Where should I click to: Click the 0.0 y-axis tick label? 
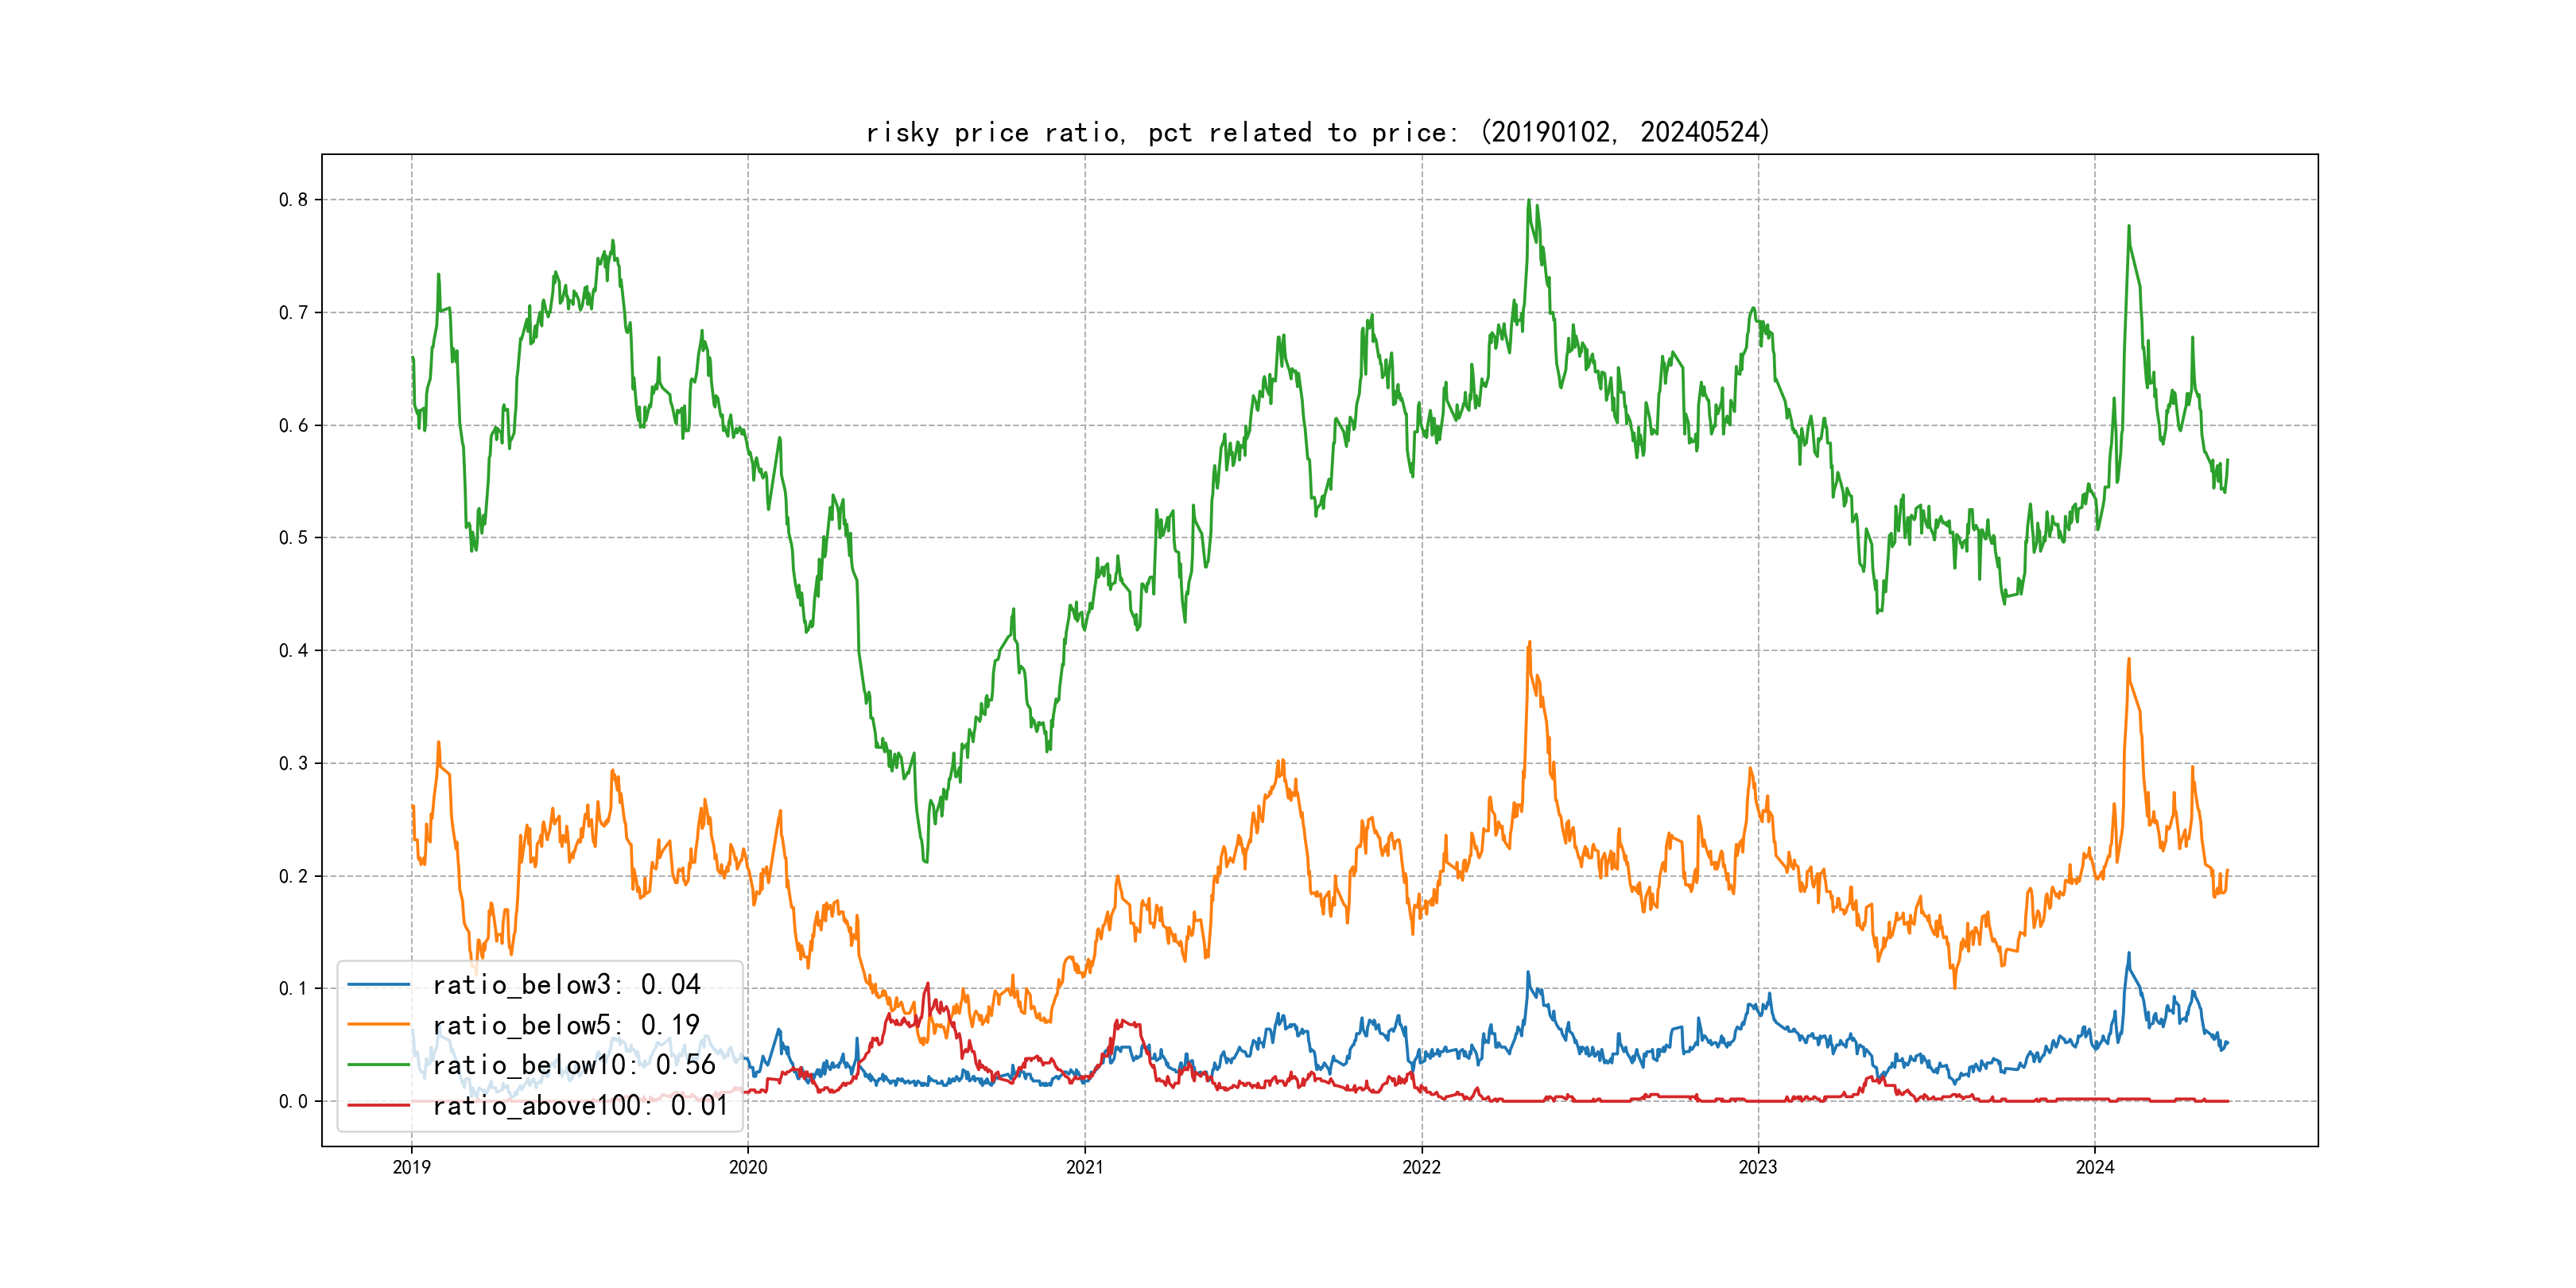click(x=293, y=1101)
